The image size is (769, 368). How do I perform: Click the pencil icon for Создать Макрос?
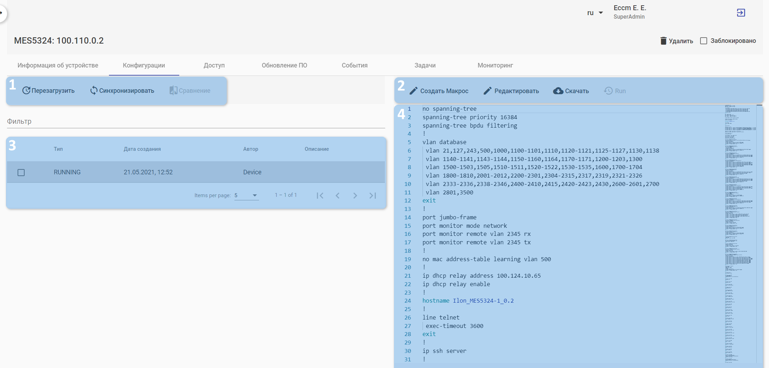tap(414, 91)
